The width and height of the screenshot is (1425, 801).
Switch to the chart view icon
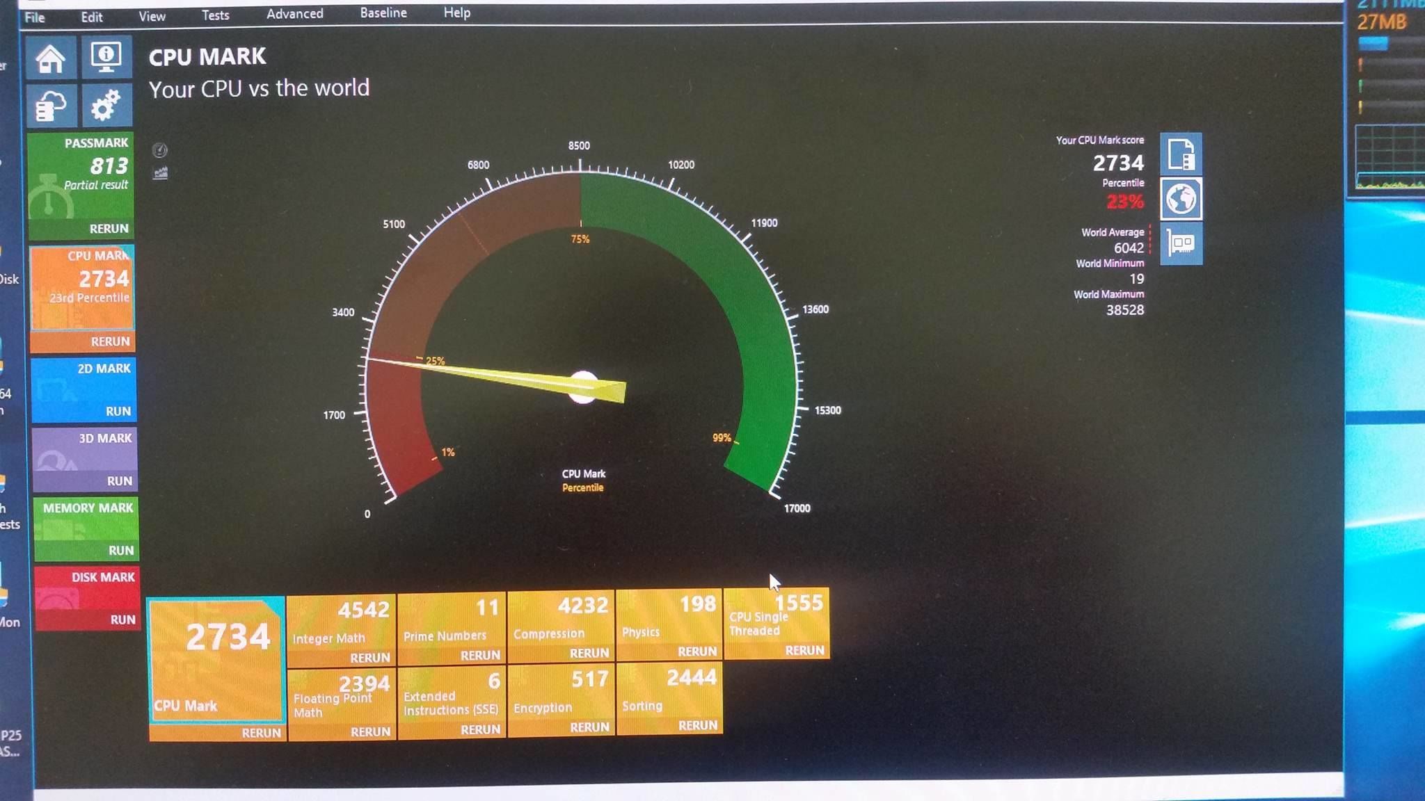coord(161,173)
